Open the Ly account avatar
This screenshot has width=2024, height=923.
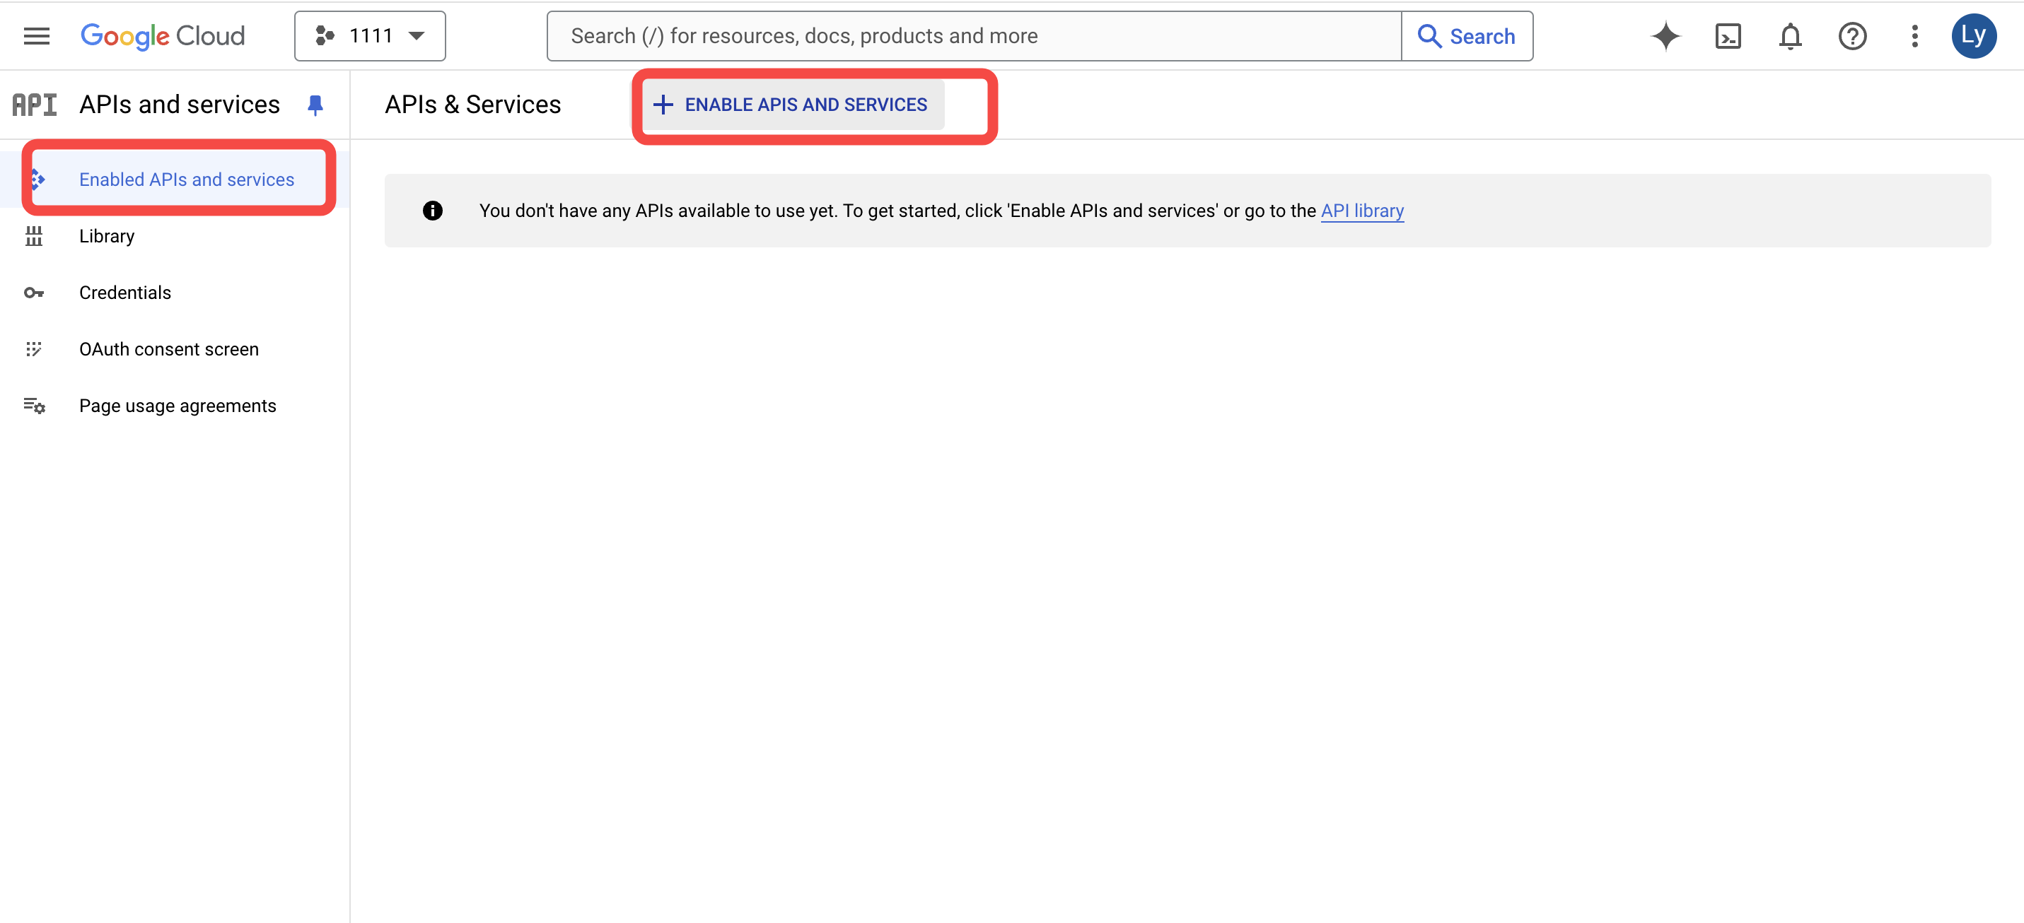click(x=1974, y=36)
